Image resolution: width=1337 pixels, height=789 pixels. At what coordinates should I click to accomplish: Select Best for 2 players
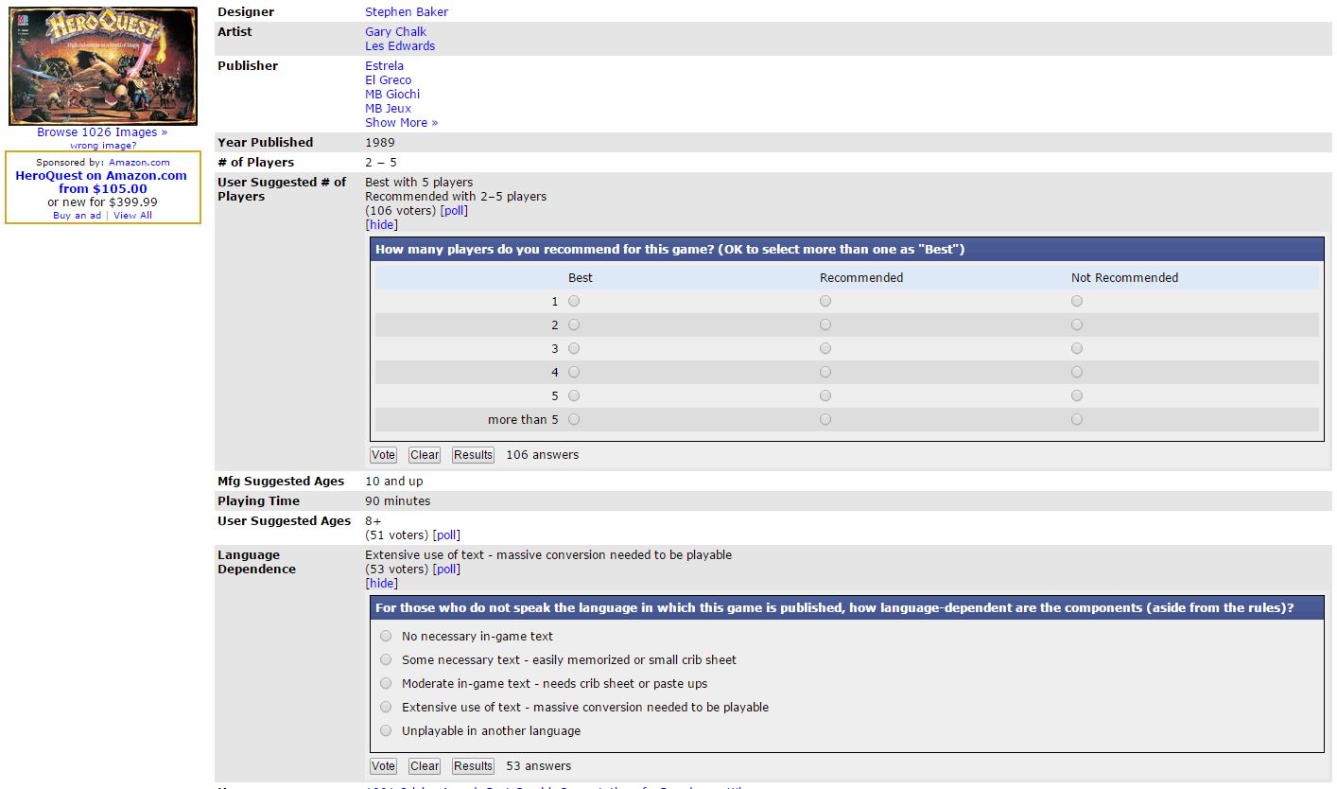click(x=574, y=324)
